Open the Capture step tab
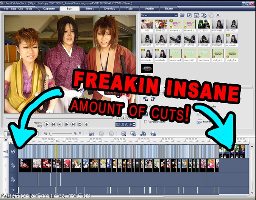The height and width of the screenshot is (200, 256). 49,8
